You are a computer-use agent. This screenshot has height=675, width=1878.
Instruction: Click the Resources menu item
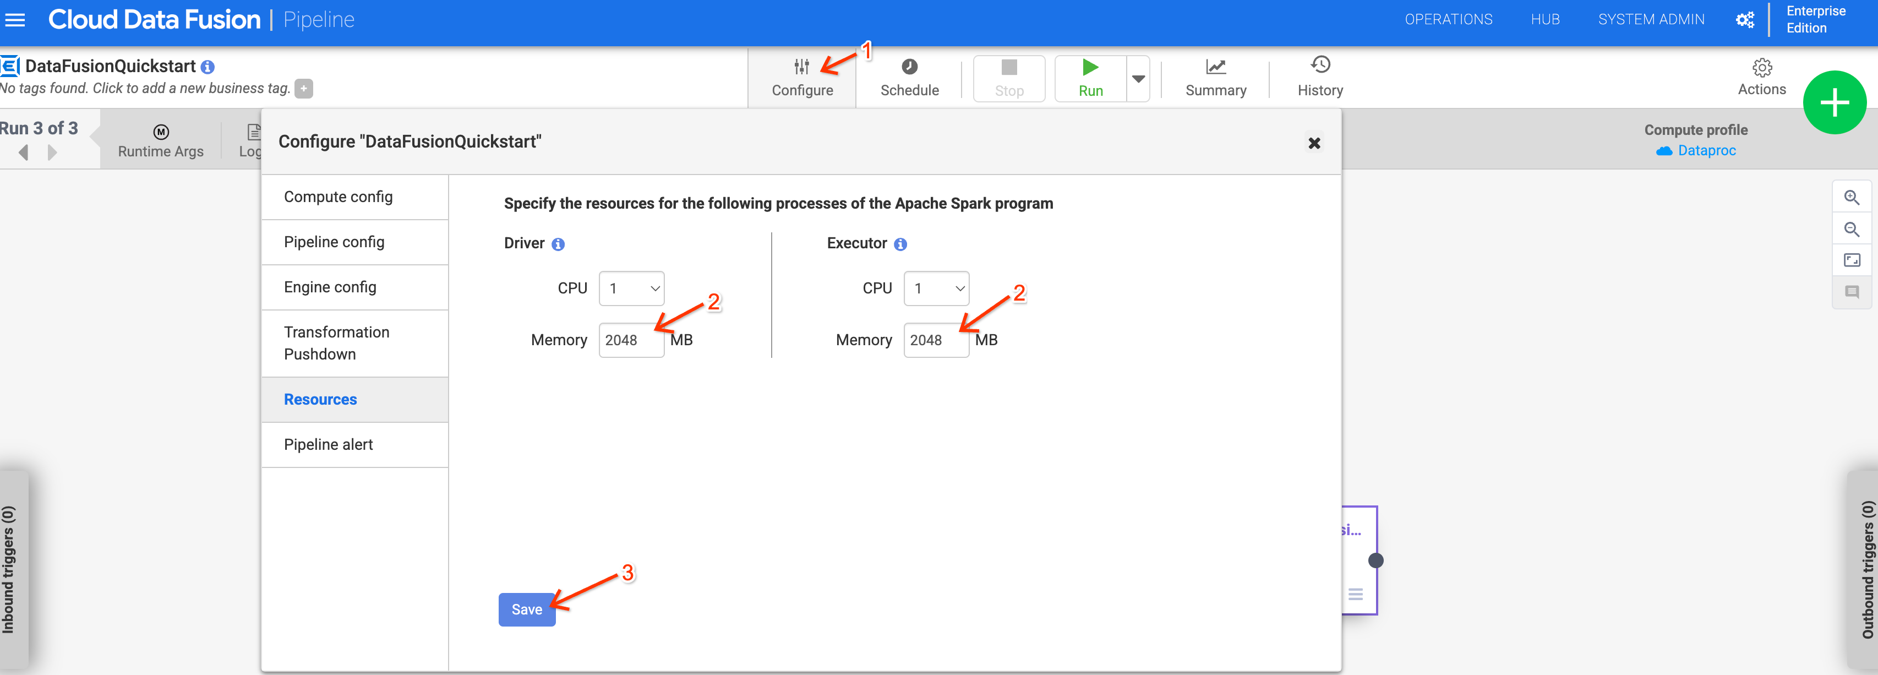(x=320, y=398)
